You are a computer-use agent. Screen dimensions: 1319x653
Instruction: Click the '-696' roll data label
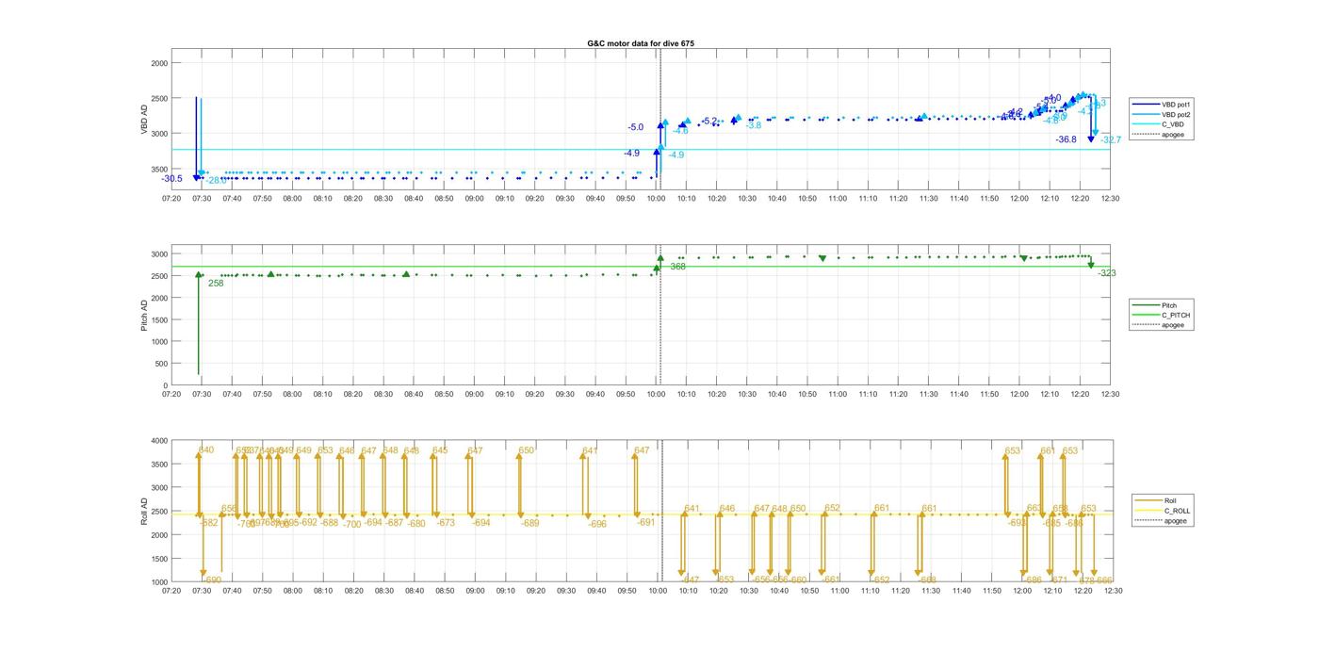point(597,524)
